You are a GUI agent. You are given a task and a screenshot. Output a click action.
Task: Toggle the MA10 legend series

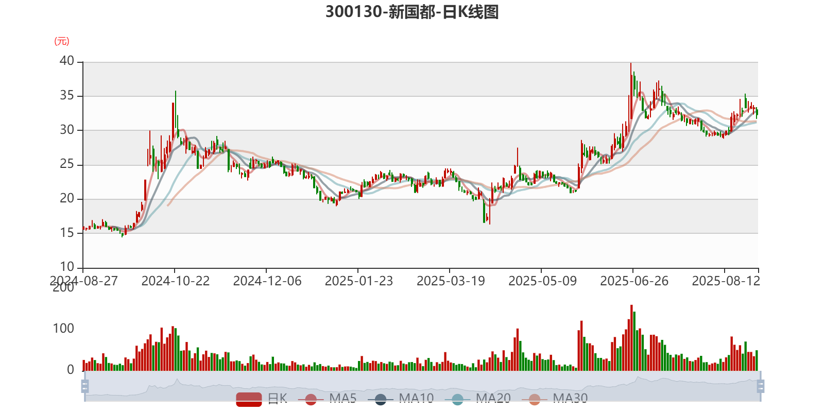pyautogui.click(x=401, y=399)
